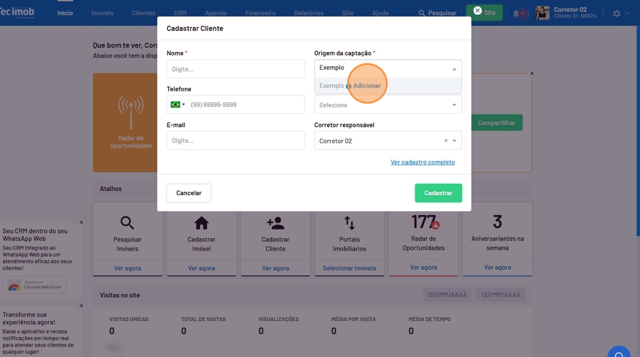
Task: Click the Cadastrar Cliente person-plus icon
Action: [x=275, y=223]
